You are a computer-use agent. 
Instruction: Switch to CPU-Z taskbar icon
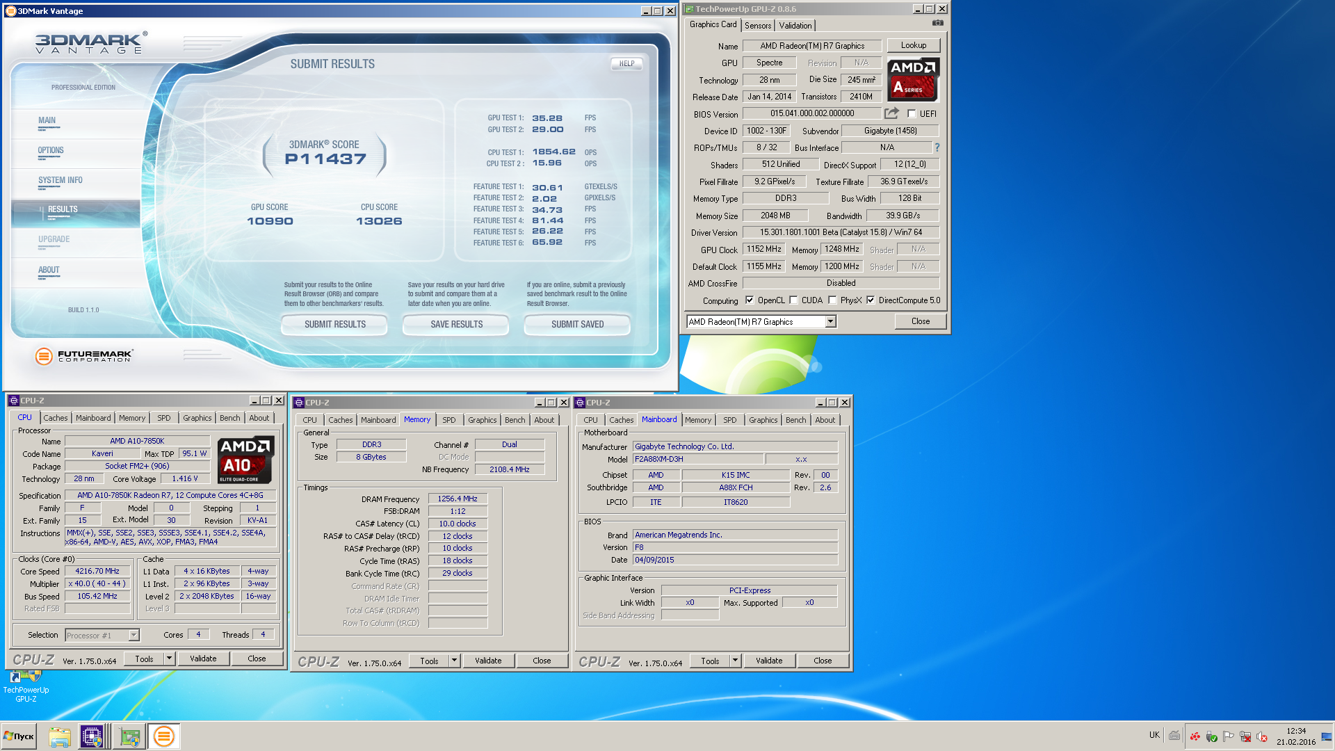click(91, 736)
